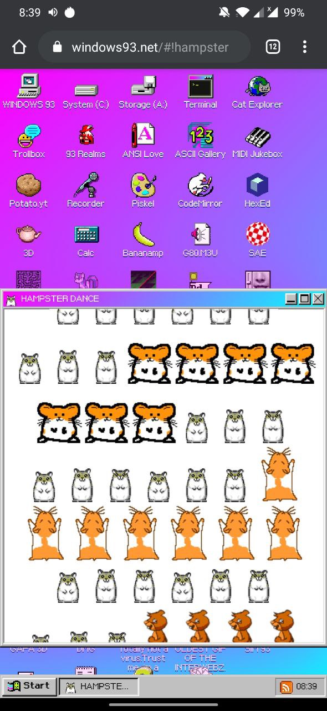Minimize the HAMPSTER DANCE window
The width and height of the screenshot is (327, 711).
point(291,299)
